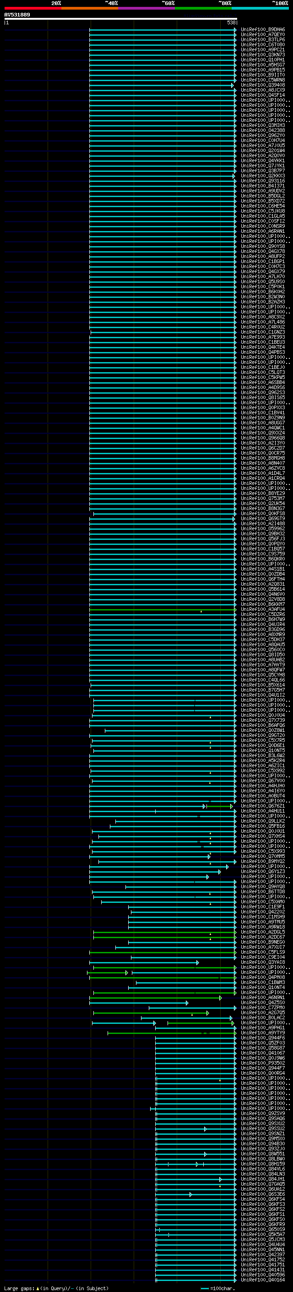Click hit label UniRef100_Q9LLK2
293x1292 pixels.
(x=262, y=821)
